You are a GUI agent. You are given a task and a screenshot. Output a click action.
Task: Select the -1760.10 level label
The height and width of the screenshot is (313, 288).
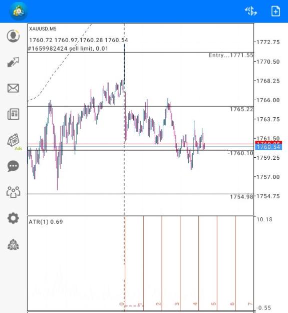point(240,153)
